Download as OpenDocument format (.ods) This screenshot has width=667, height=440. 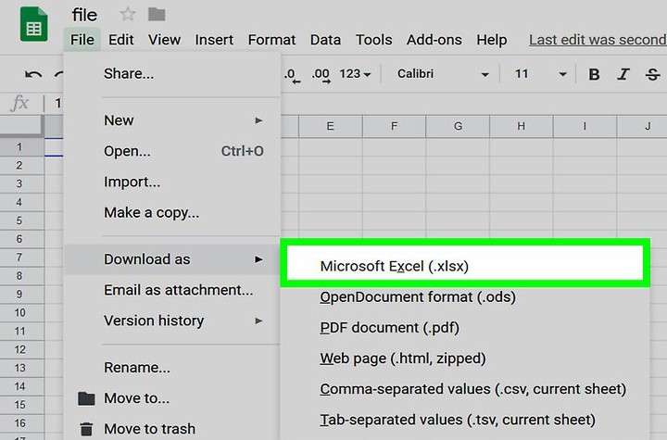(x=465, y=296)
